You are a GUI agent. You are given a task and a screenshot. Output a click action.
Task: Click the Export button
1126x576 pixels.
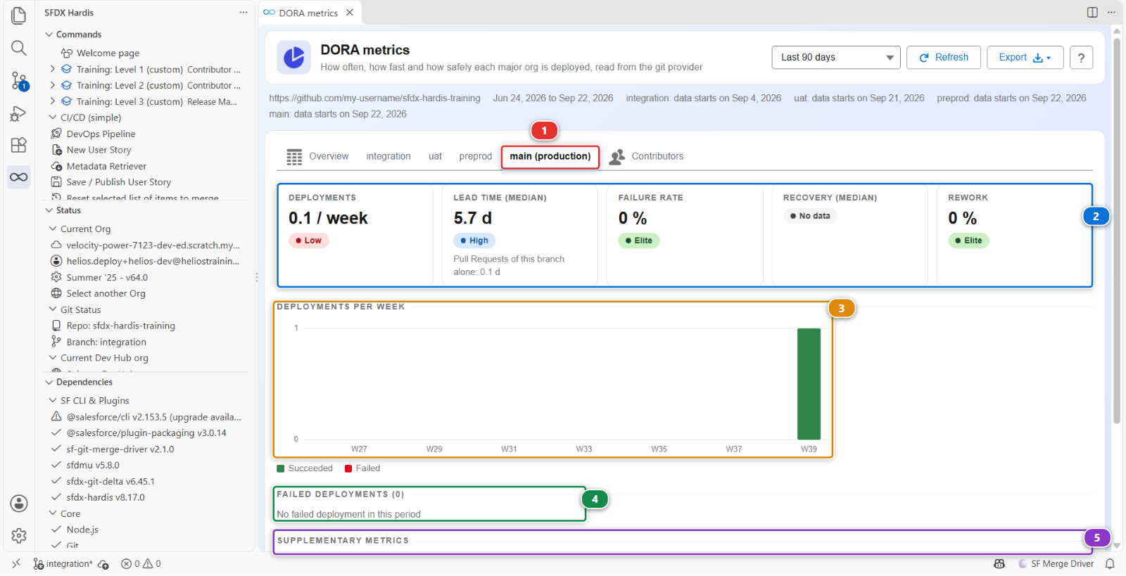point(1025,58)
